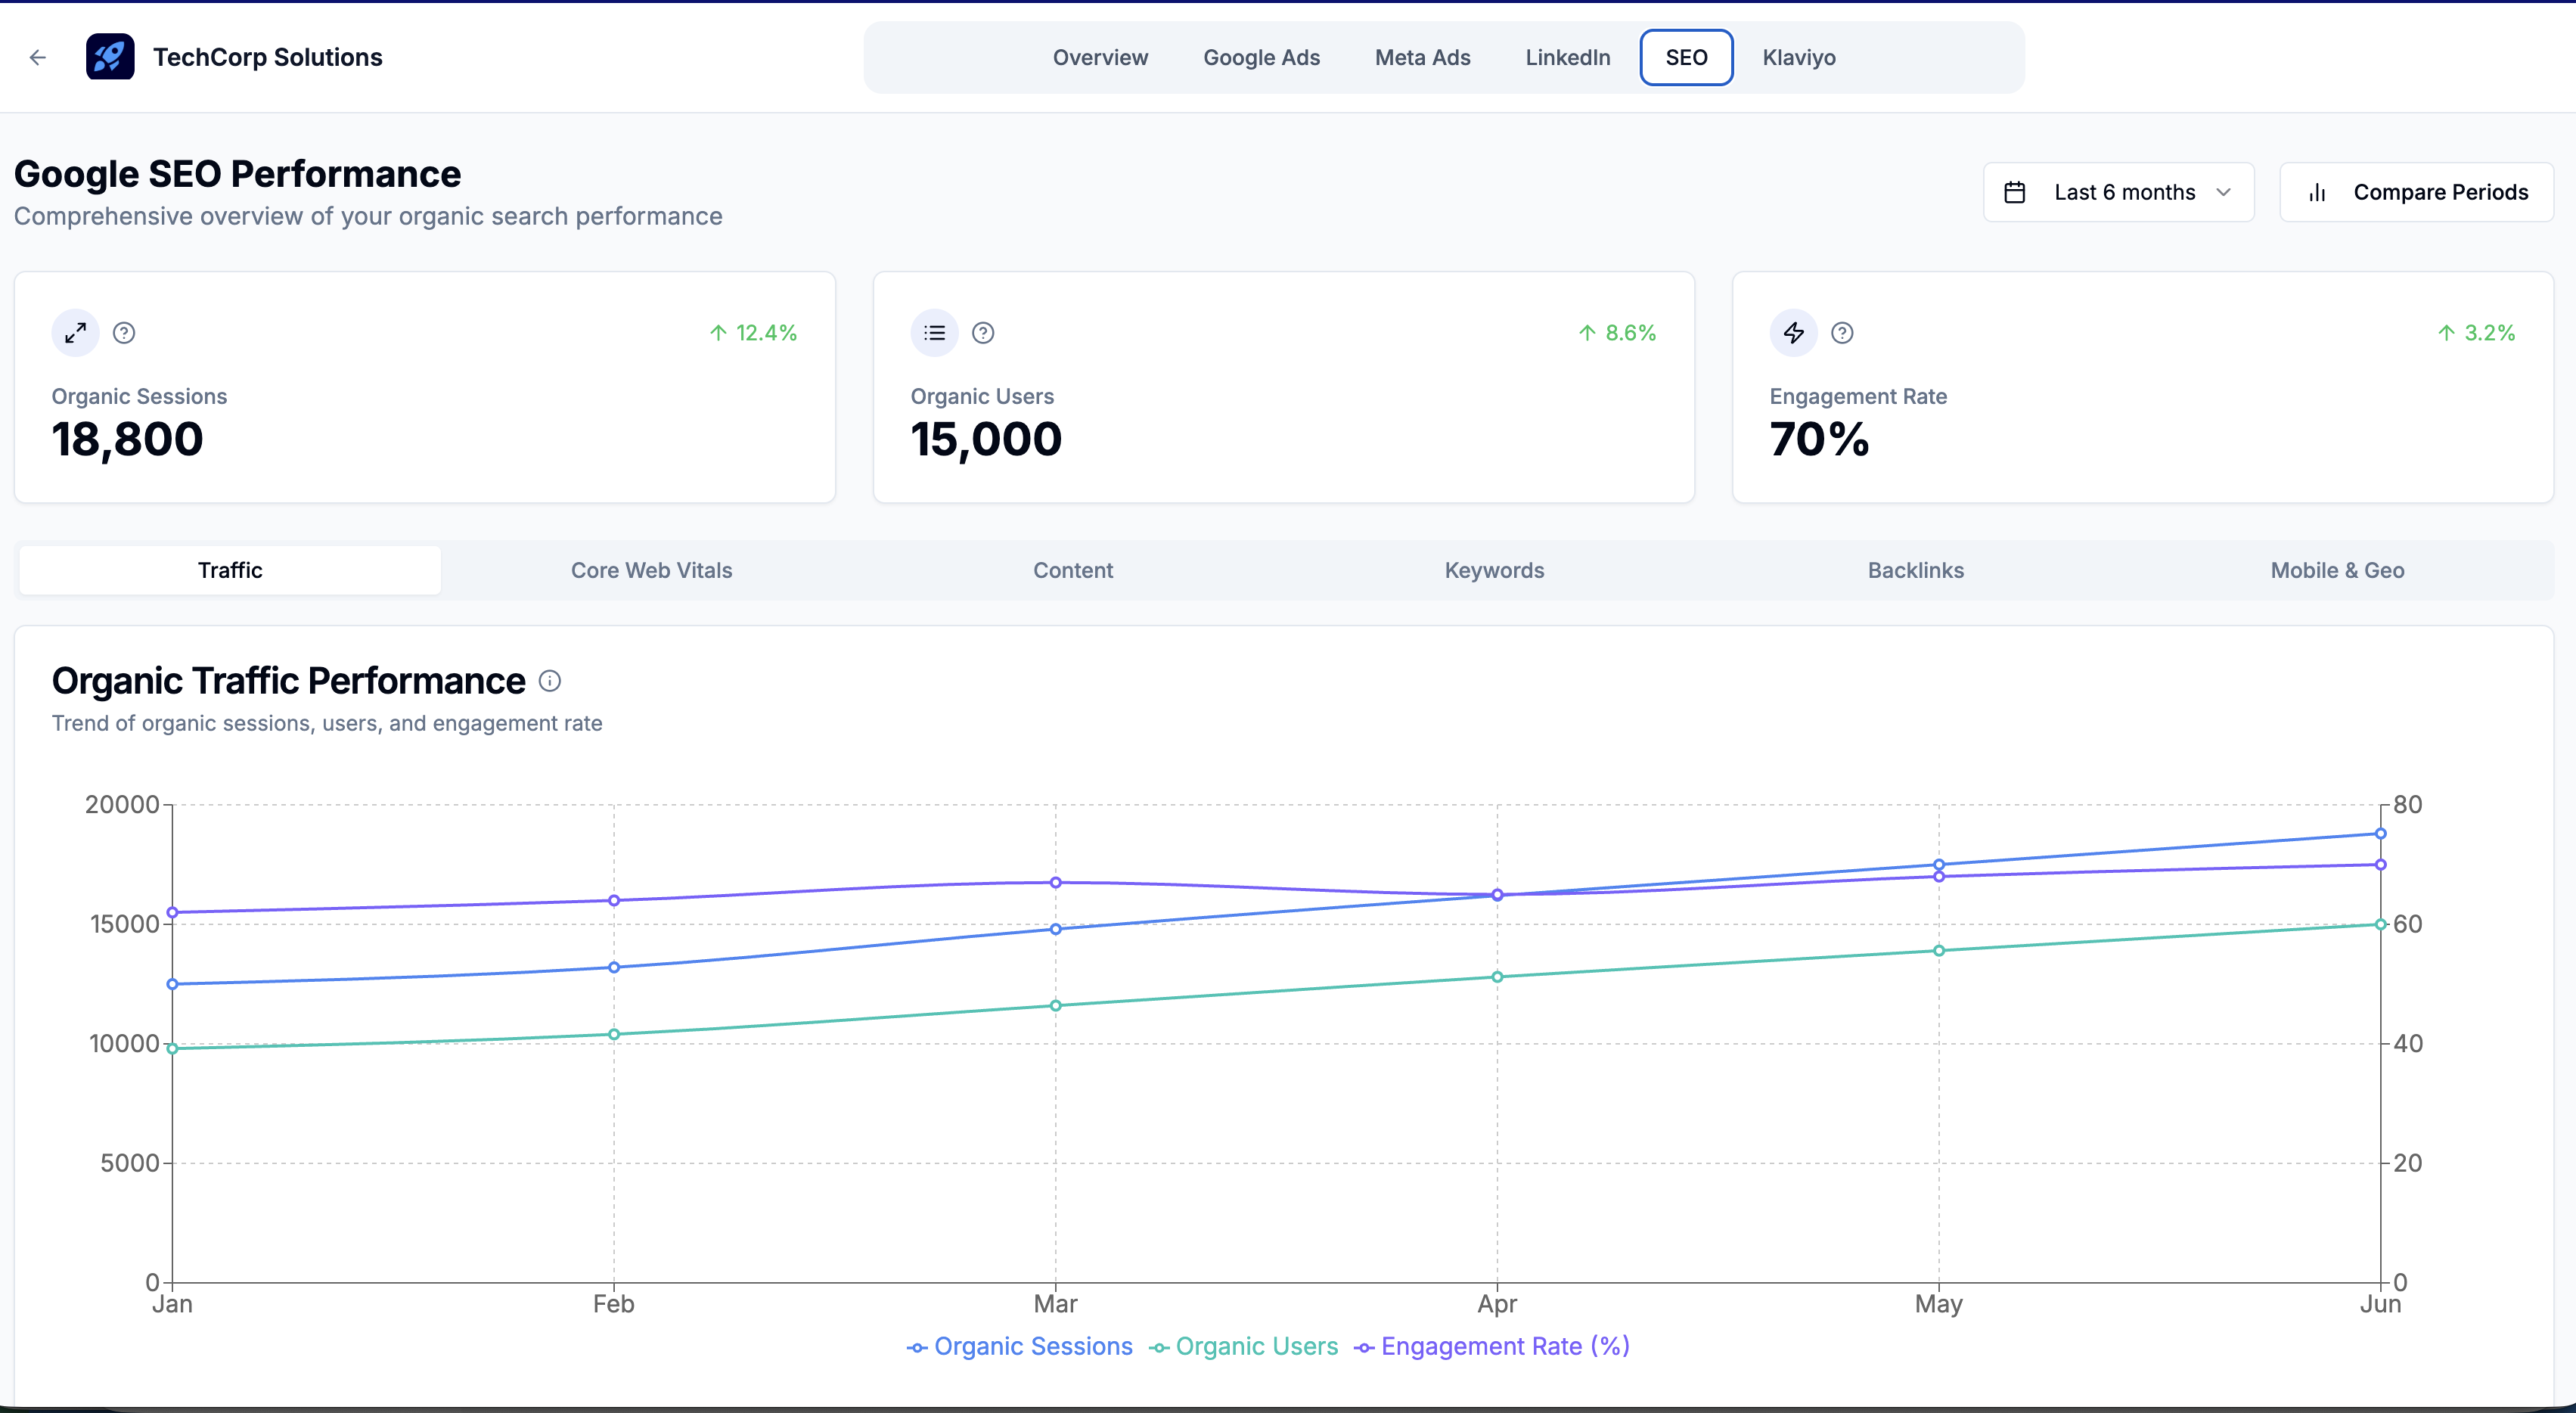The width and height of the screenshot is (2576, 1413).
Task: Switch to the Core Web Vitals tab
Action: pos(651,570)
